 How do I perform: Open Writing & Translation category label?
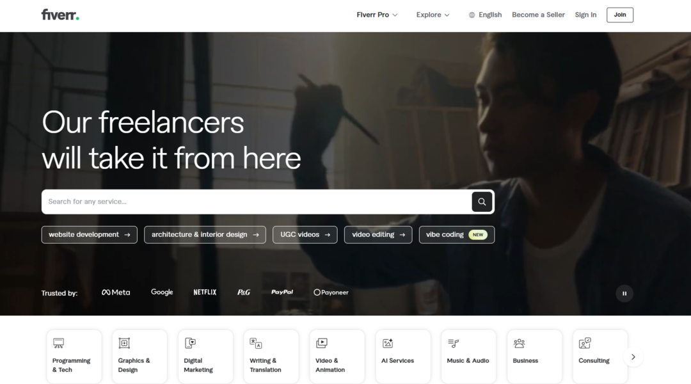[266, 365]
